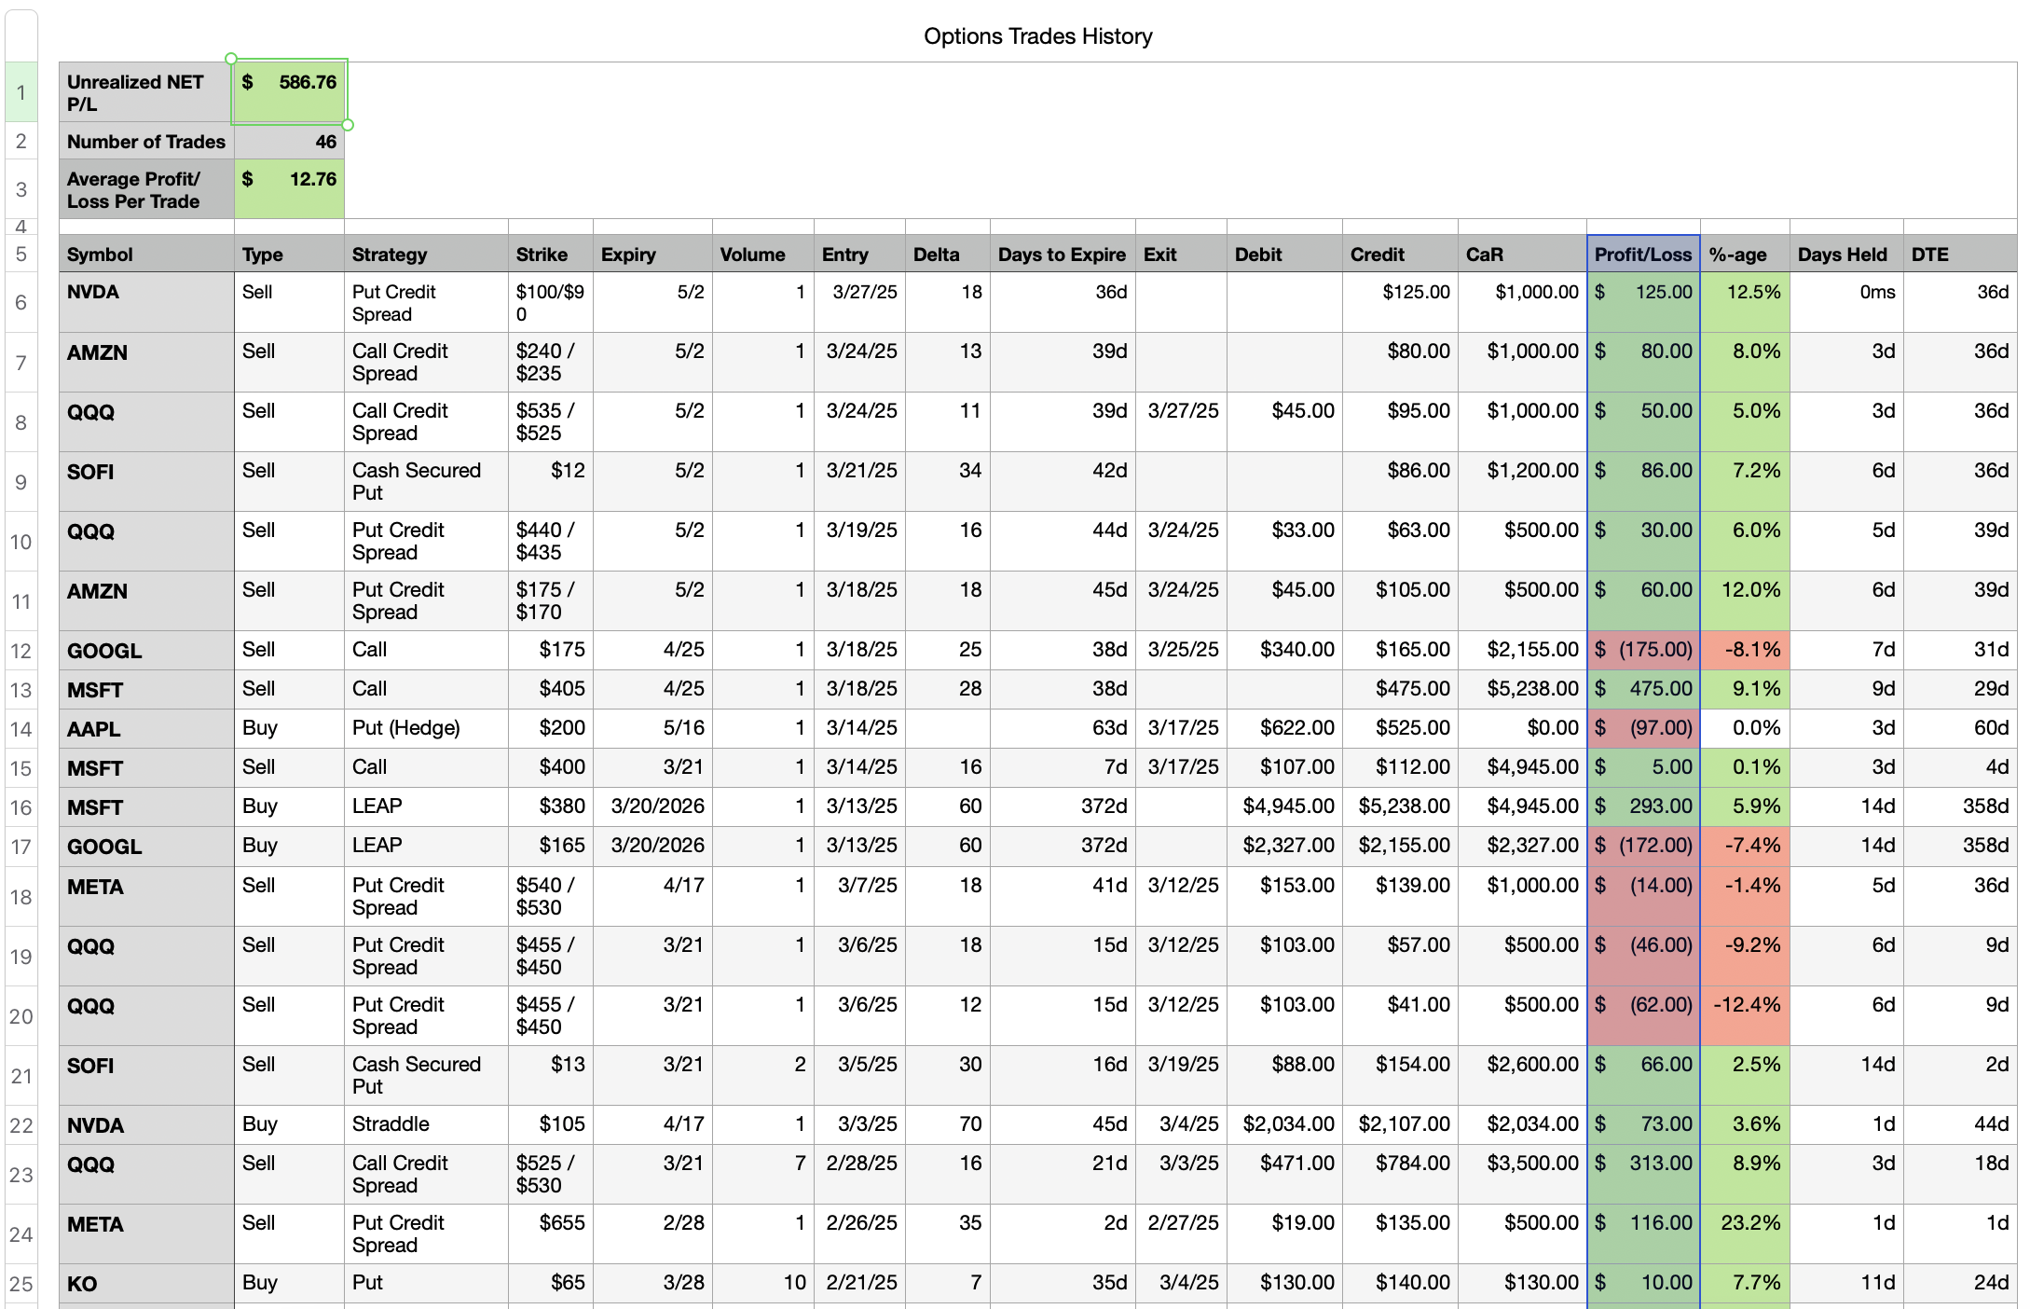Click the DTE column header cell
Viewport: 2030px width, 1309px height.
click(1960, 255)
